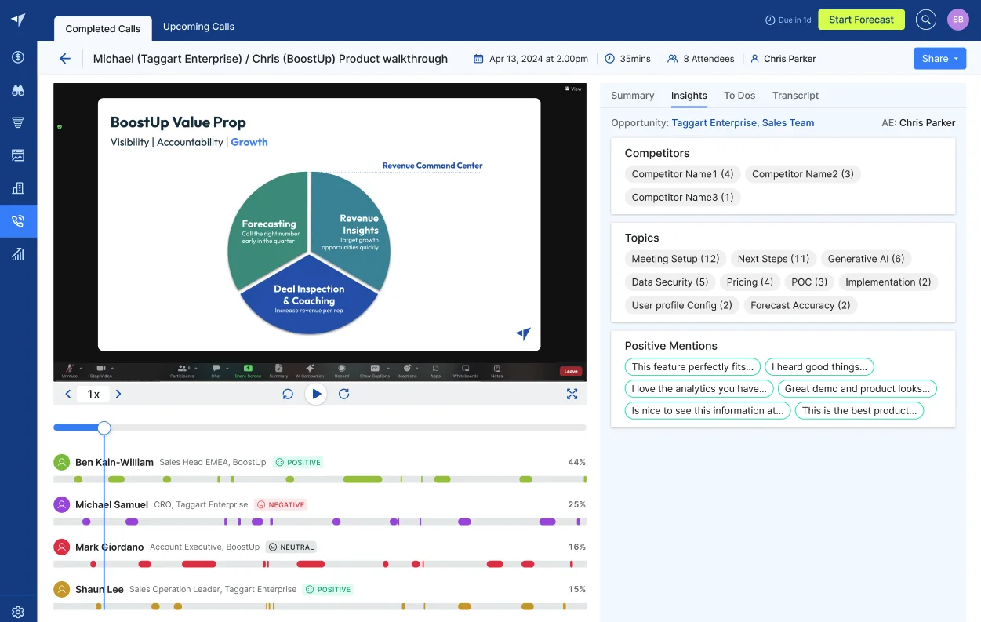
Task: Select Competitor Name3 (1) chip
Action: 682,198
